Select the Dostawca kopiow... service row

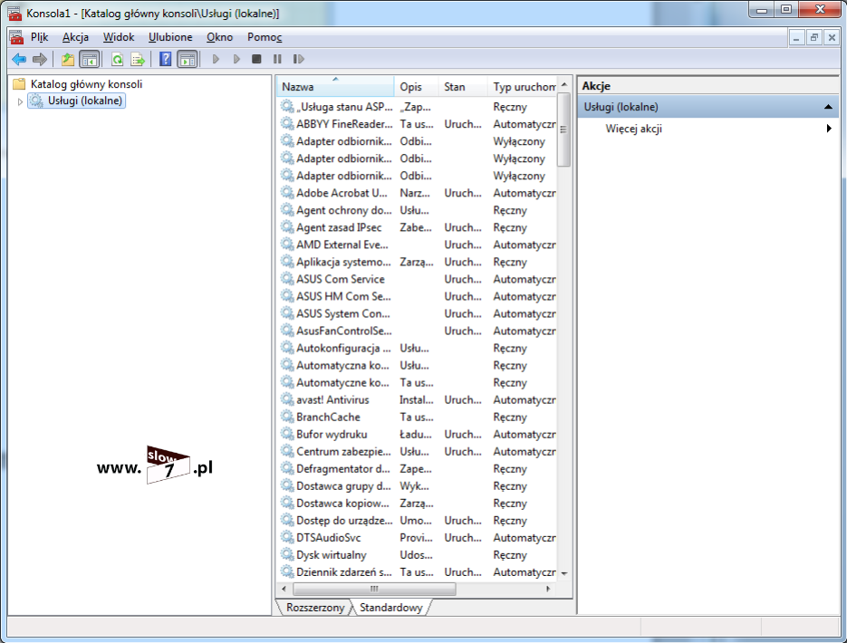tap(418, 504)
